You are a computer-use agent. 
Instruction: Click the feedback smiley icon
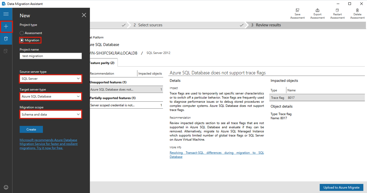coord(6,187)
